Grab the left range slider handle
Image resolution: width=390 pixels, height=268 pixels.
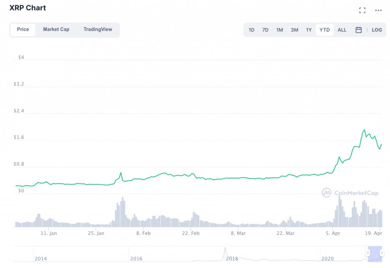pyautogui.click(x=368, y=253)
